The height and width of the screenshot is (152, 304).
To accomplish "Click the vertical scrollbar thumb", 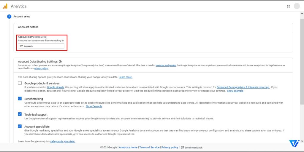I will coord(302,62).
